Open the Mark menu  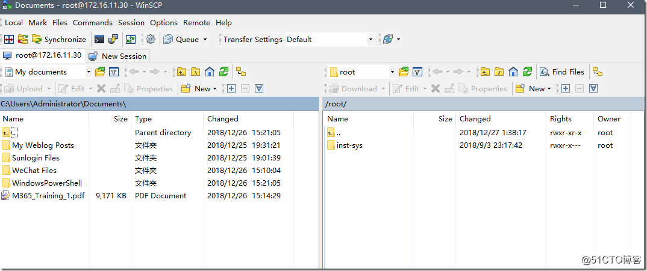tap(38, 23)
